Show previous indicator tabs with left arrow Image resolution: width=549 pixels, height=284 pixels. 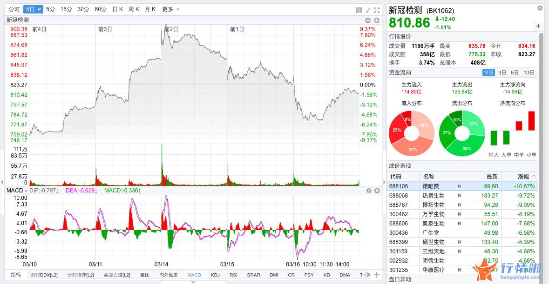coord(365,275)
